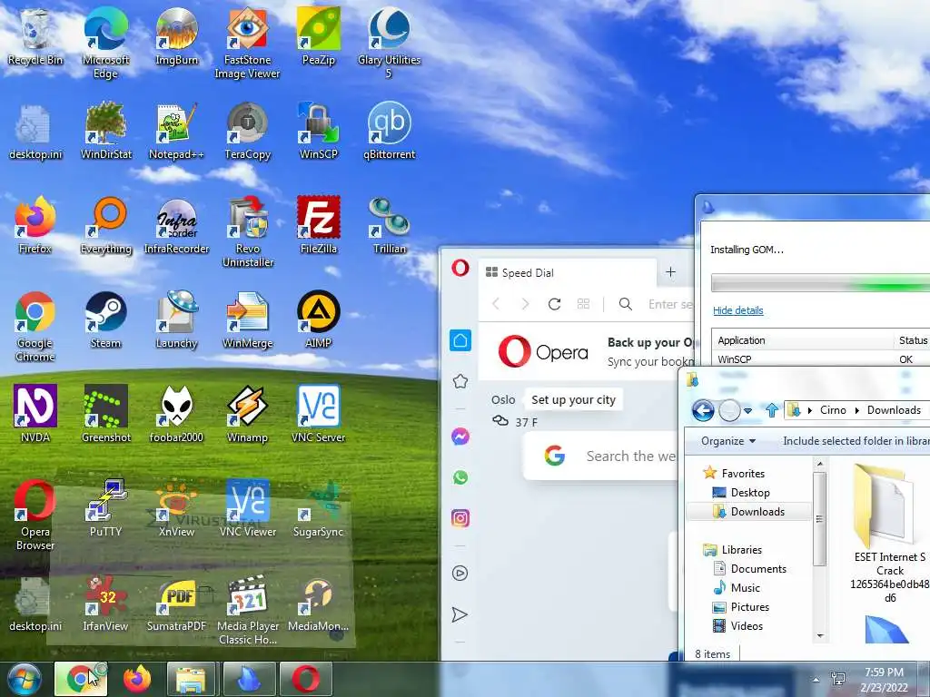
Task: Click Chrome on the taskbar
Action: [81, 679]
